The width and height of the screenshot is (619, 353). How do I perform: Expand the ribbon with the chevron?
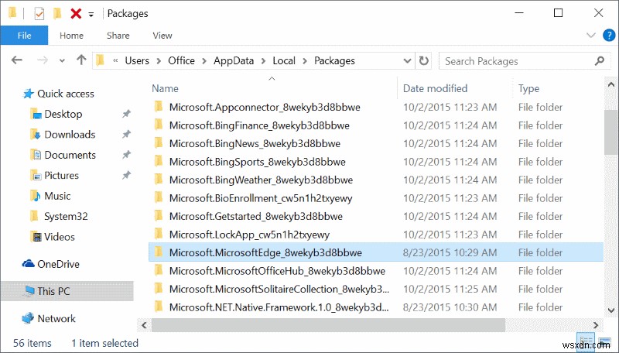point(591,36)
